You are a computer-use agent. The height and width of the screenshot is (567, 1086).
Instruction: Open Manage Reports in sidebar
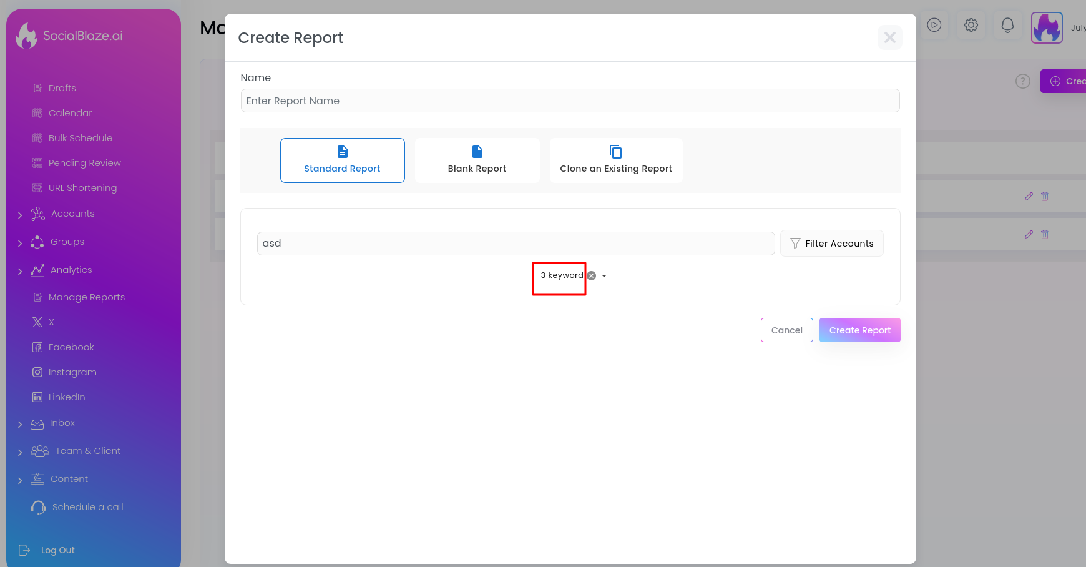coord(86,297)
